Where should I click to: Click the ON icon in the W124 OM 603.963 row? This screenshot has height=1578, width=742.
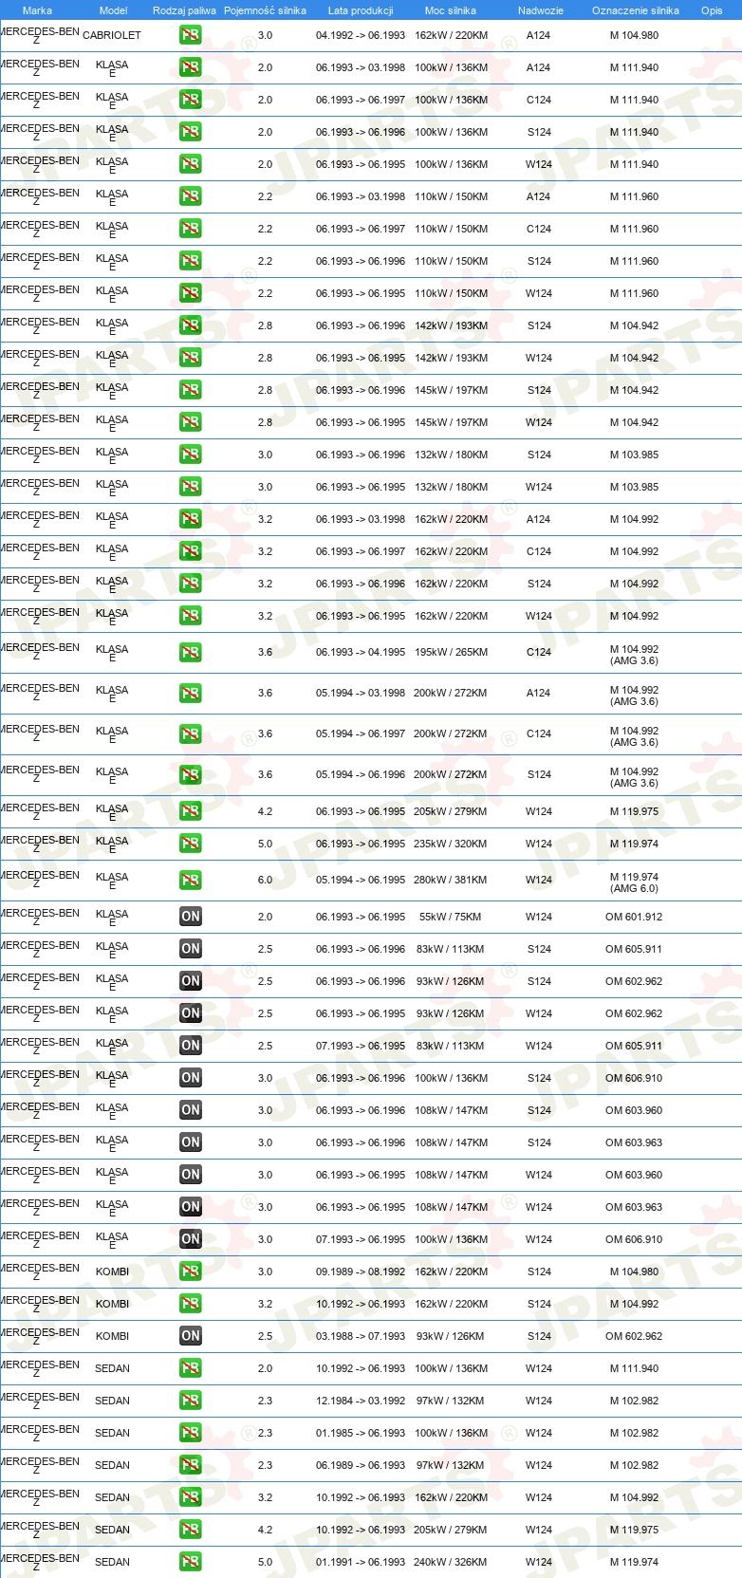[x=191, y=1207]
